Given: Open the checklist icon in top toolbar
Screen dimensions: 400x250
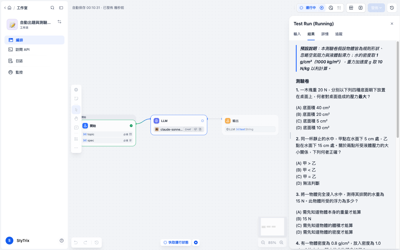Looking at the screenshot, I should coord(339,8).
